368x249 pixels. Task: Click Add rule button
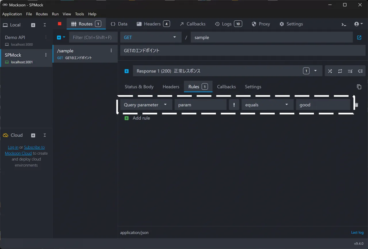point(137,118)
